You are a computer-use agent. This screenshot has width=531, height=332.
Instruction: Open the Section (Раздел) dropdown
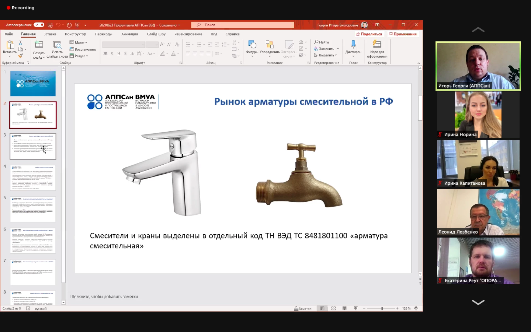[x=79, y=56]
